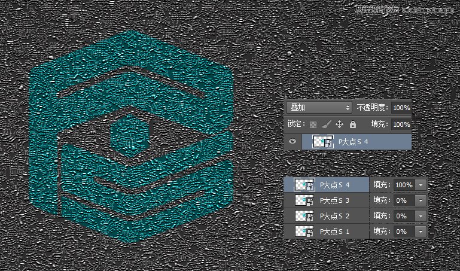Click the 0% fill field of P大点S 1
Image resolution: width=460 pixels, height=271 pixels.
click(404, 232)
